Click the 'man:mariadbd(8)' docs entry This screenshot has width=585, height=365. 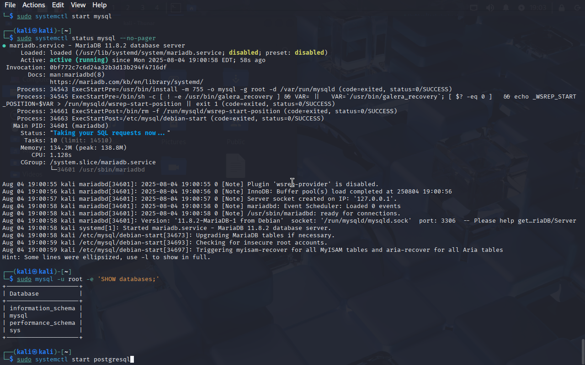[x=77, y=75]
